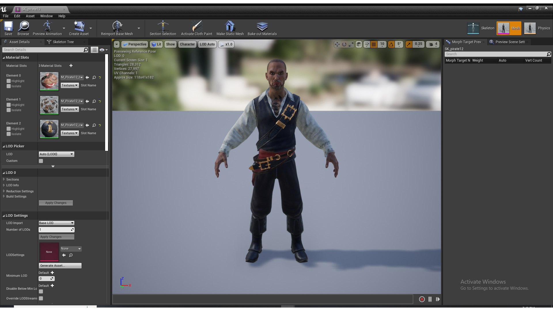Open Element 0 Textures dropdown

tap(69, 86)
